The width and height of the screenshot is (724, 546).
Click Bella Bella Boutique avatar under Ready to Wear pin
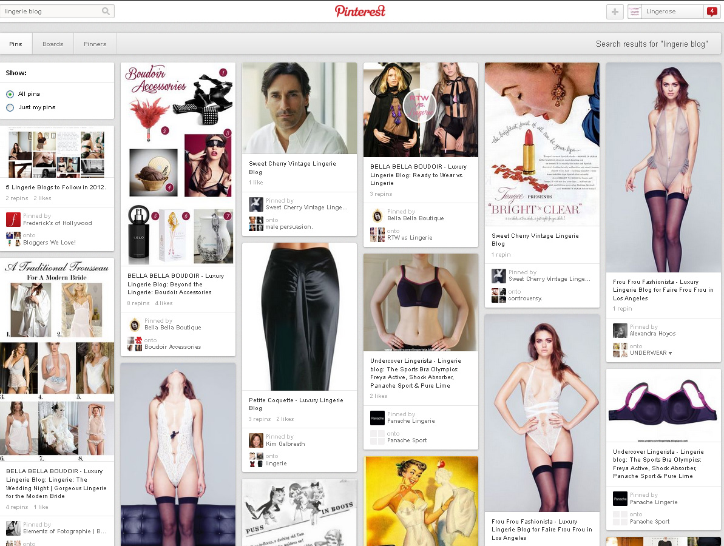(377, 215)
